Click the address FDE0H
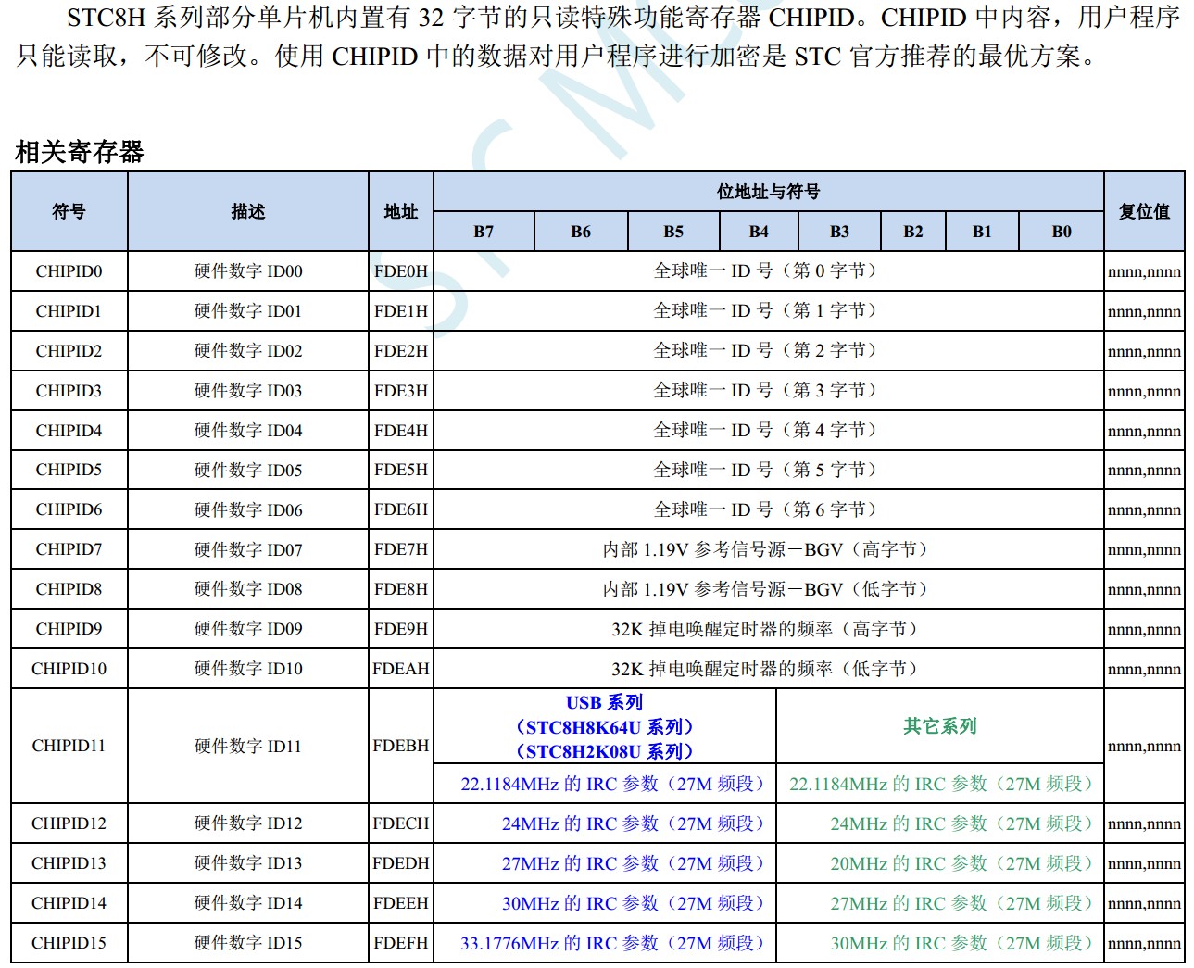This screenshot has width=1194, height=968. click(401, 271)
